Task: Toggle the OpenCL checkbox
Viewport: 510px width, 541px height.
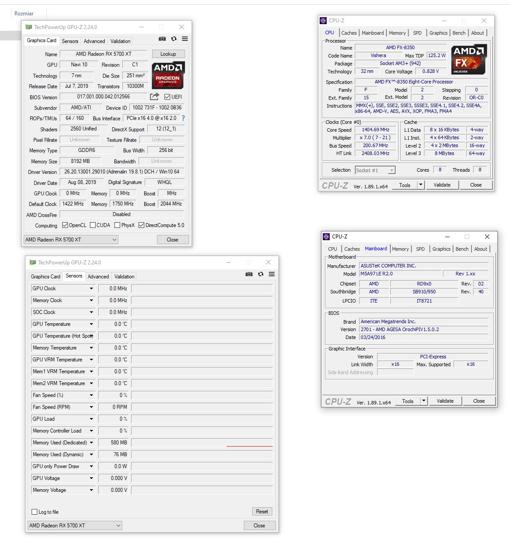Action: coord(65,225)
